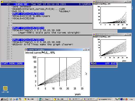Maximize the top-right graph window
This screenshot has height=101, width=135.
(x=128, y=2)
